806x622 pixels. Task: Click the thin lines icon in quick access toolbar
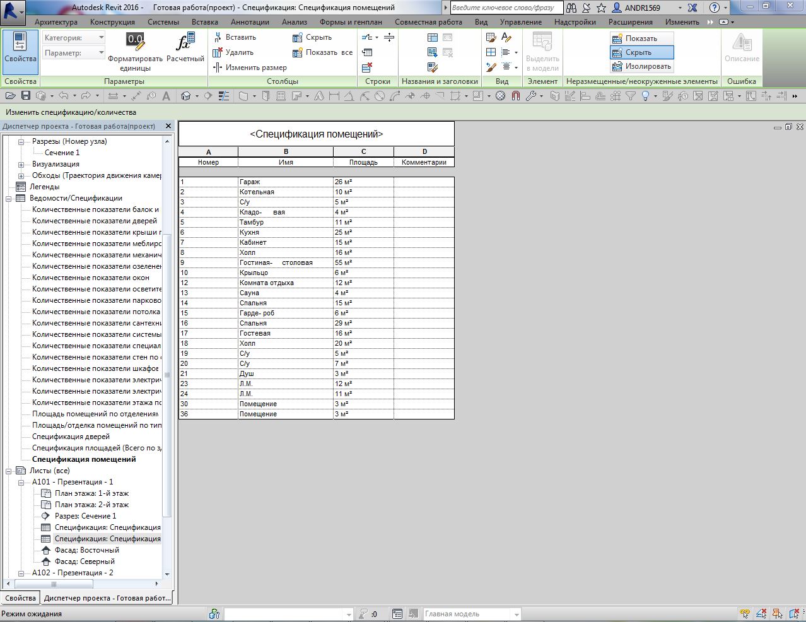pos(224,96)
